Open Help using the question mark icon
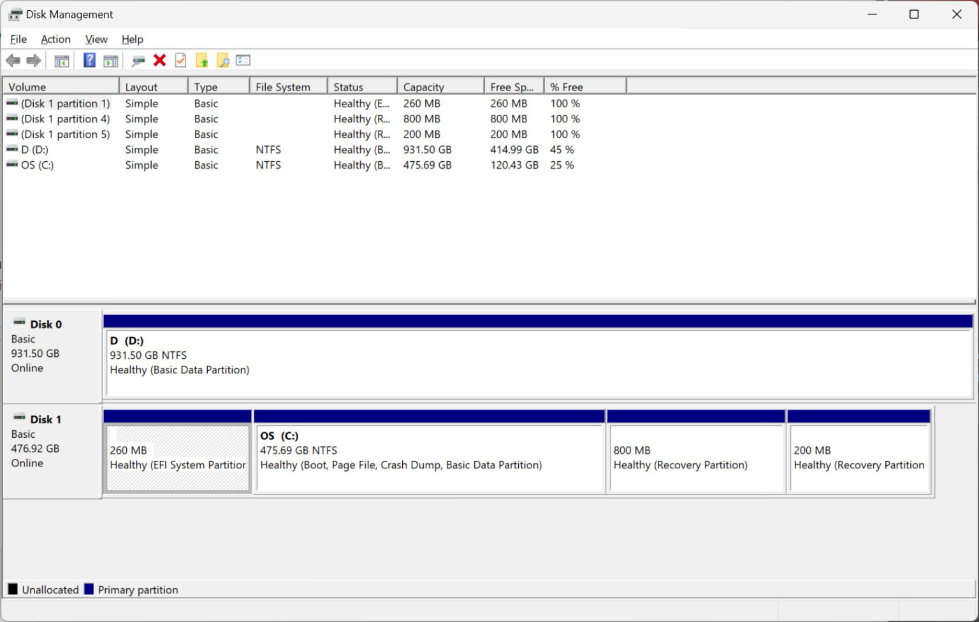 pyautogui.click(x=89, y=60)
